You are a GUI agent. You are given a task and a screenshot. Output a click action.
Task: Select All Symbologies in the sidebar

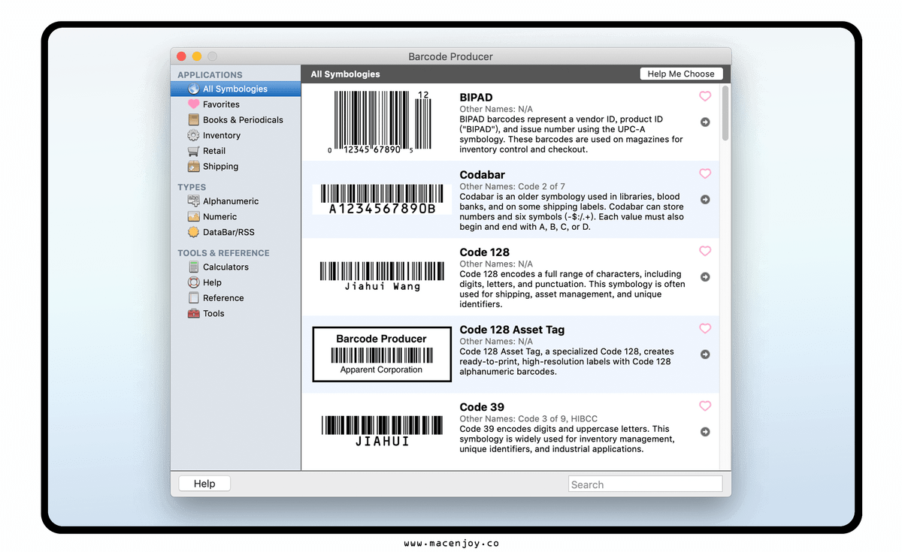236,89
